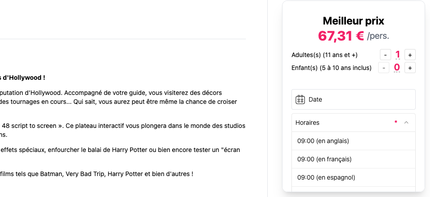430x197 pixels.
Task: Select the 09:00 (en anglais) time slot
Action: click(x=354, y=141)
